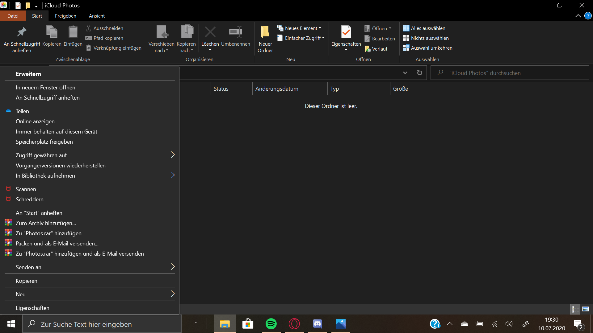Click Verknüpfung einfügen in ribbon
The height and width of the screenshot is (333, 593).
[114, 48]
